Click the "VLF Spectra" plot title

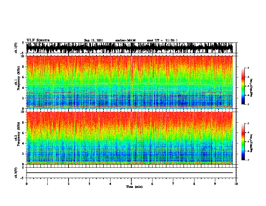(38, 40)
